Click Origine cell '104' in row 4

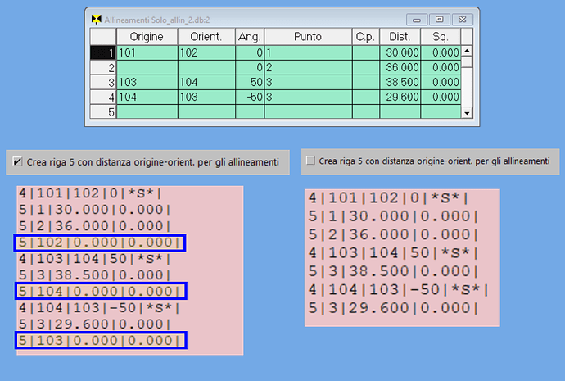click(147, 98)
